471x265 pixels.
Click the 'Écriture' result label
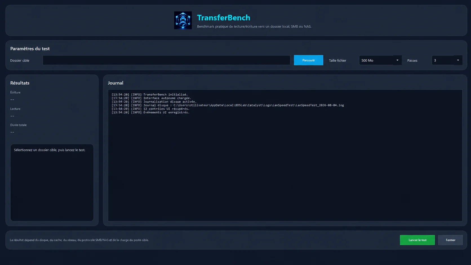[15, 92]
